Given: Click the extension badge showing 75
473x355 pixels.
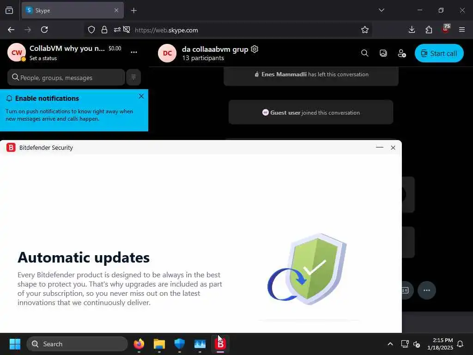Looking at the screenshot, I should 446,28.
